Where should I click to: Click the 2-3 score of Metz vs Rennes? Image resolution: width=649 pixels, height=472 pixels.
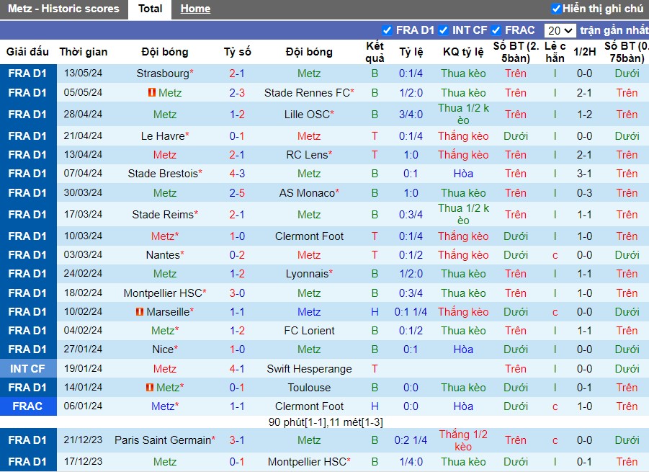[237, 93]
